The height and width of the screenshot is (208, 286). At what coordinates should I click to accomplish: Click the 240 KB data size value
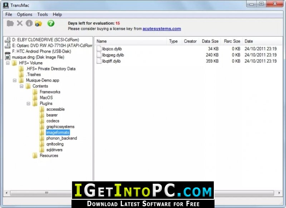(x=212, y=55)
